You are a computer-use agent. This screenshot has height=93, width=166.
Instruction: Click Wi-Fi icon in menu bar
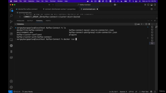tap(130, 1)
